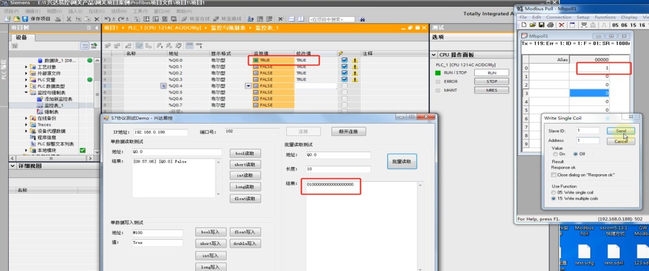Open the Setup menu in Modbus Poll
Viewport: 649px width, 271px height.
point(583,17)
